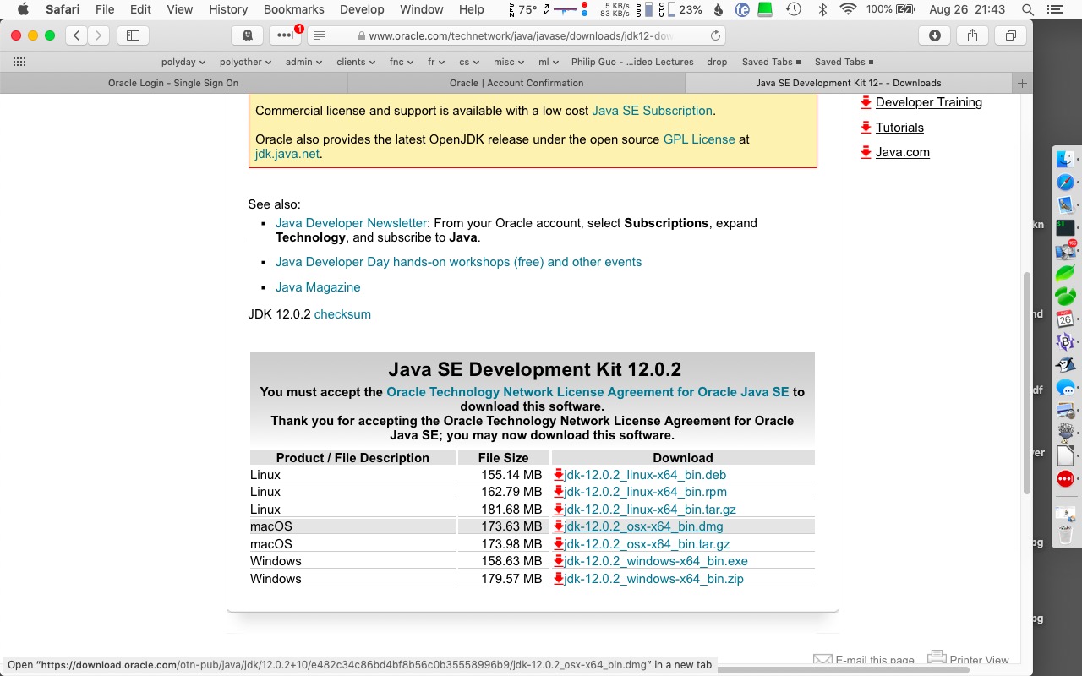Image resolution: width=1082 pixels, height=676 pixels.
Task: Expand the ml bookmarks folder
Action: pyautogui.click(x=549, y=62)
